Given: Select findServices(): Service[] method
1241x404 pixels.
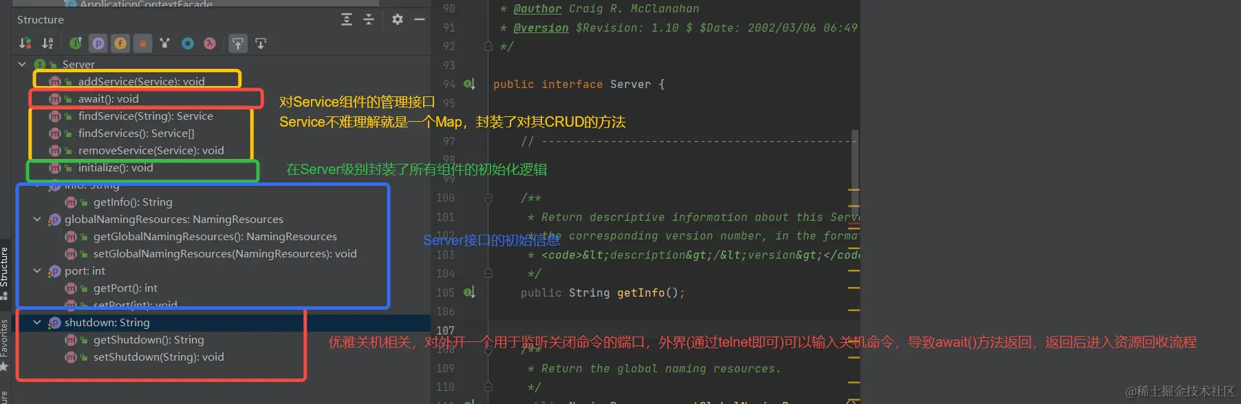Looking at the screenshot, I should pos(136,133).
